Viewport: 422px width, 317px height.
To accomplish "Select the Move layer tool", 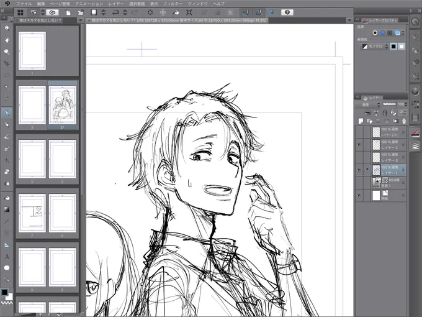I will (x=7, y=63).
